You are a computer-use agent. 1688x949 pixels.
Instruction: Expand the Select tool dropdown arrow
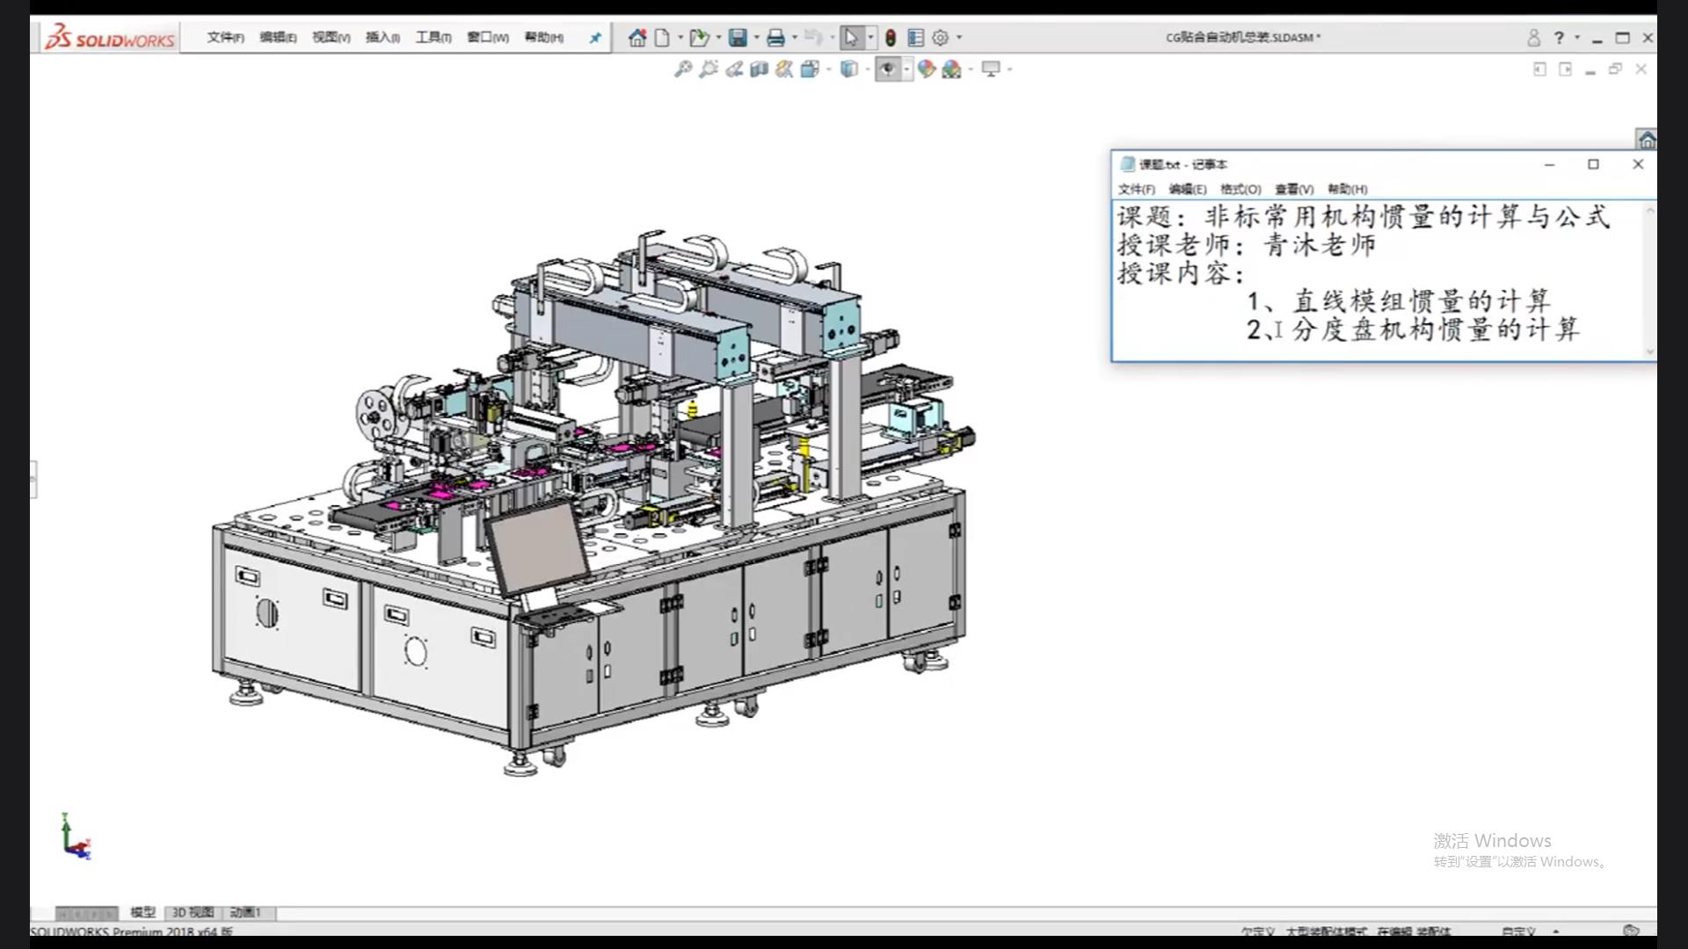tap(870, 38)
